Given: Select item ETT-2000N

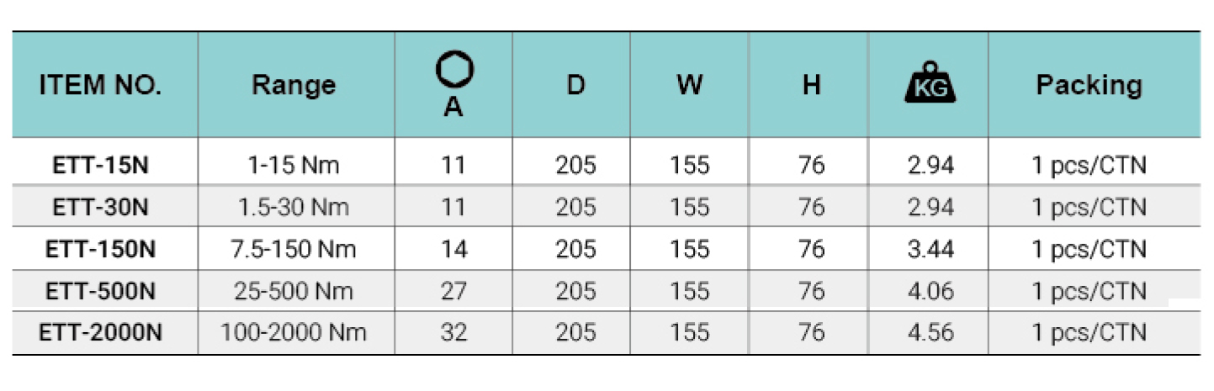Looking at the screenshot, I should [x=101, y=333].
